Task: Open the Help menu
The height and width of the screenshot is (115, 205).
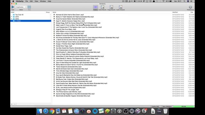Action: coord(49,1)
